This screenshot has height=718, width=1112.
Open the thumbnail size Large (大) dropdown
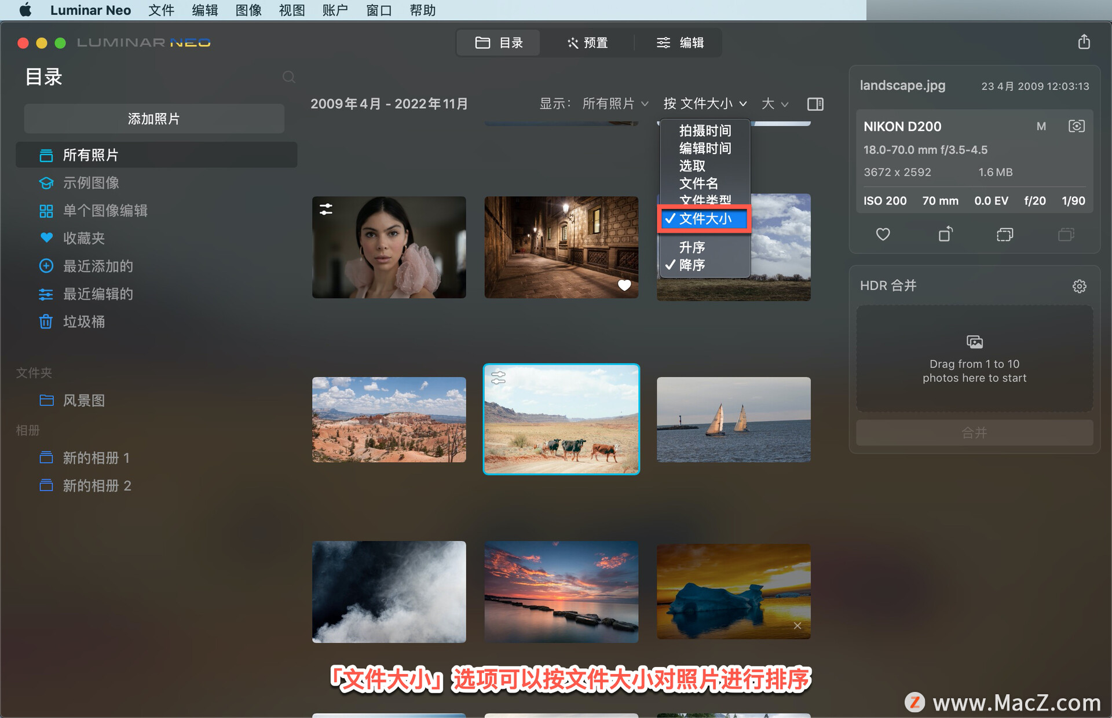pos(775,104)
